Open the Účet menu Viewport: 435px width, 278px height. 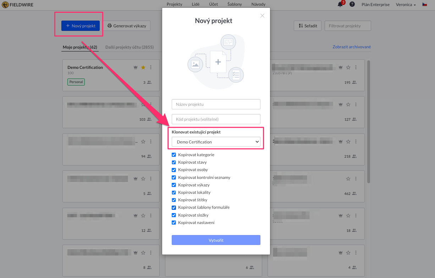tap(214, 4)
